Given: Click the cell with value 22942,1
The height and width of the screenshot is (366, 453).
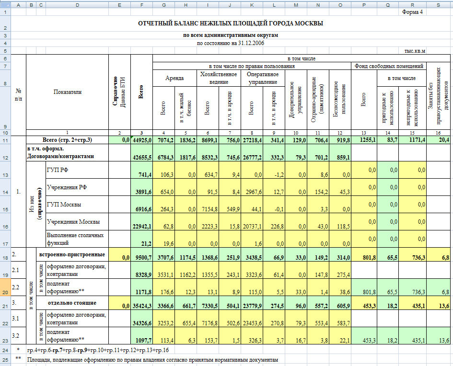Looking at the screenshot, I should coord(141,222).
